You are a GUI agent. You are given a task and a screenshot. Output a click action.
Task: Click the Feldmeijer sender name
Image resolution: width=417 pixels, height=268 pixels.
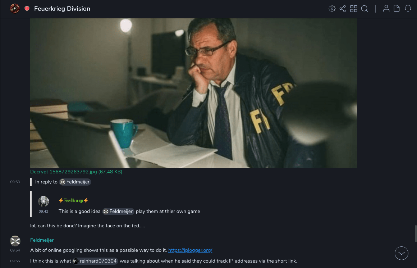coord(42,240)
